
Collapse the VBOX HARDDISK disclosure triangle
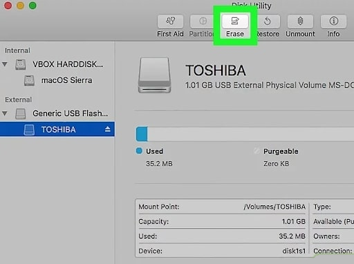[x=5, y=64]
